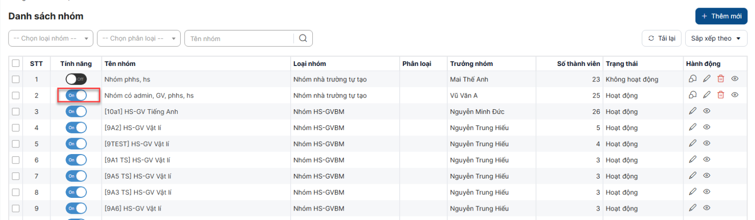The image size is (755, 220).
Task: Click the "Thêm mới" button
Action: [x=721, y=16]
